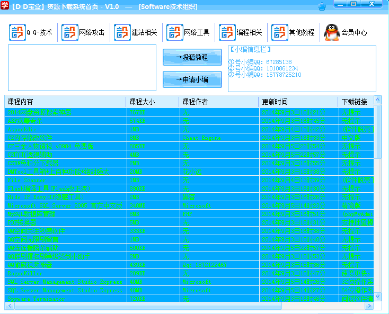The image size is (389, 314).
Task: Select row QQ群刷橙名刷等级签到小助手
Action: point(189,256)
